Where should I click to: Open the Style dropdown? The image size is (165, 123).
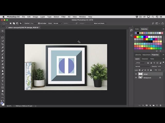[57, 23]
